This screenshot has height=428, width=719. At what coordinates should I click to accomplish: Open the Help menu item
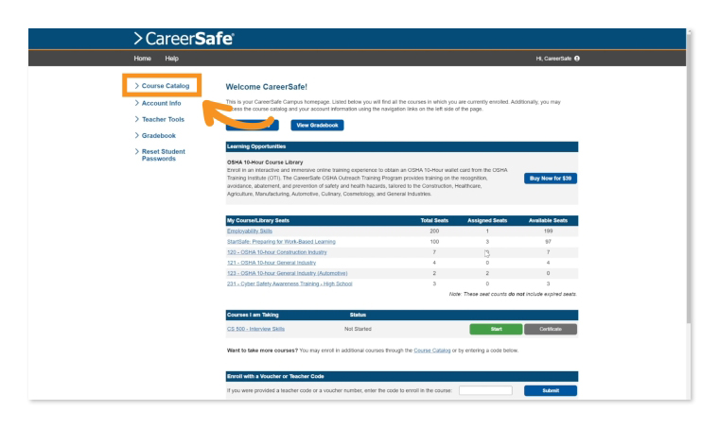click(171, 59)
